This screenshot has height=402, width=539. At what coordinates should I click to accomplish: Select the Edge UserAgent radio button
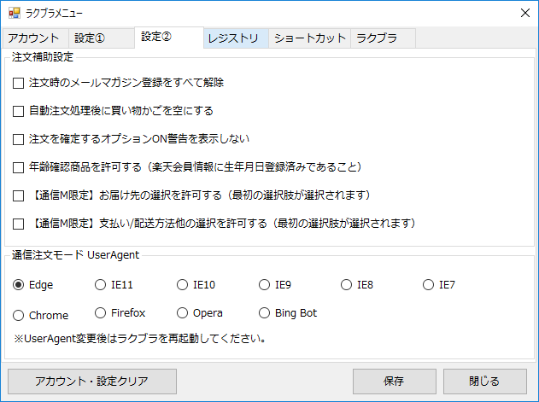[19, 285]
